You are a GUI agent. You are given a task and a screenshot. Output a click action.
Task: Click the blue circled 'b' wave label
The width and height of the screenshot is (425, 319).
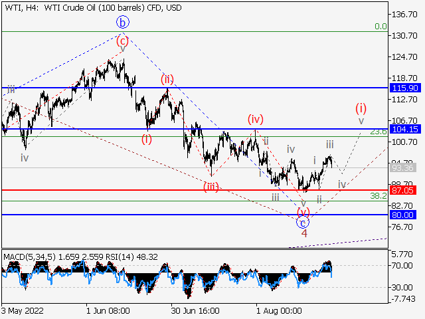tap(123, 23)
